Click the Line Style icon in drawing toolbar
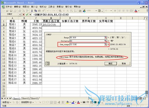 click(x=84, y=102)
